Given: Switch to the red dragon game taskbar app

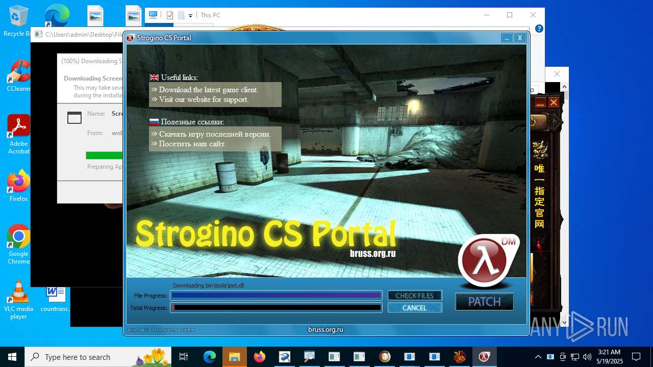Looking at the screenshot, I should tap(460, 357).
